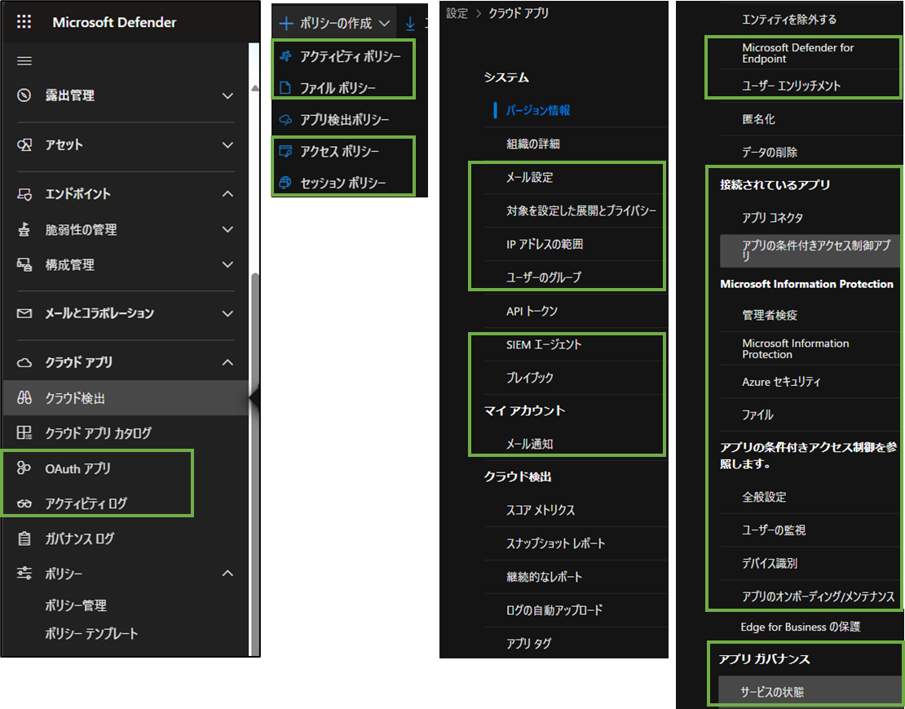The image size is (905, 709).
Task: Click the メールとコラボレーション envelope icon
Action: (x=24, y=313)
